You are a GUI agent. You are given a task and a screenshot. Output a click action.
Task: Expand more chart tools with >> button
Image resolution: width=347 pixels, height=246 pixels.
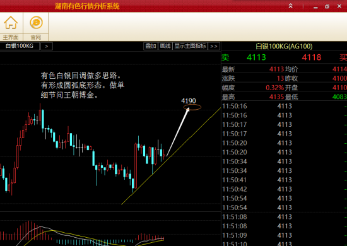[214, 46]
